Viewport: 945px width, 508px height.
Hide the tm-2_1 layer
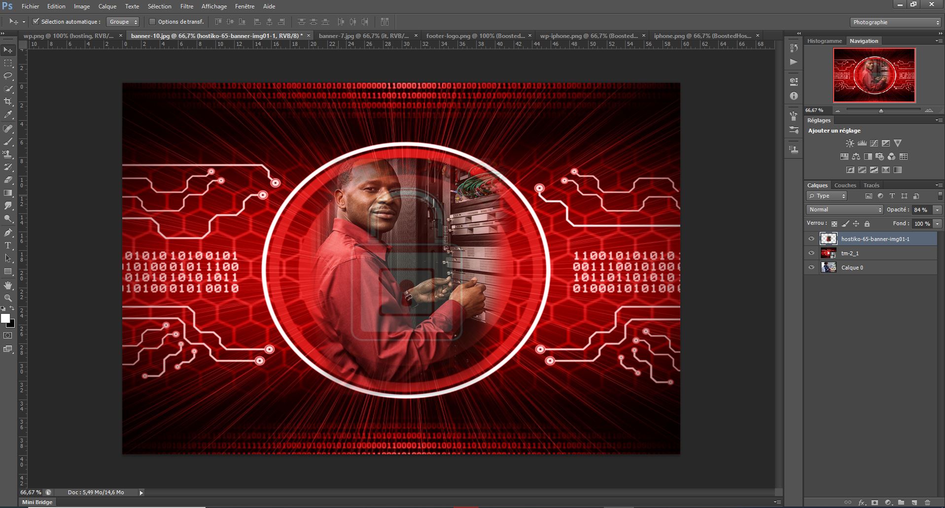click(x=811, y=253)
